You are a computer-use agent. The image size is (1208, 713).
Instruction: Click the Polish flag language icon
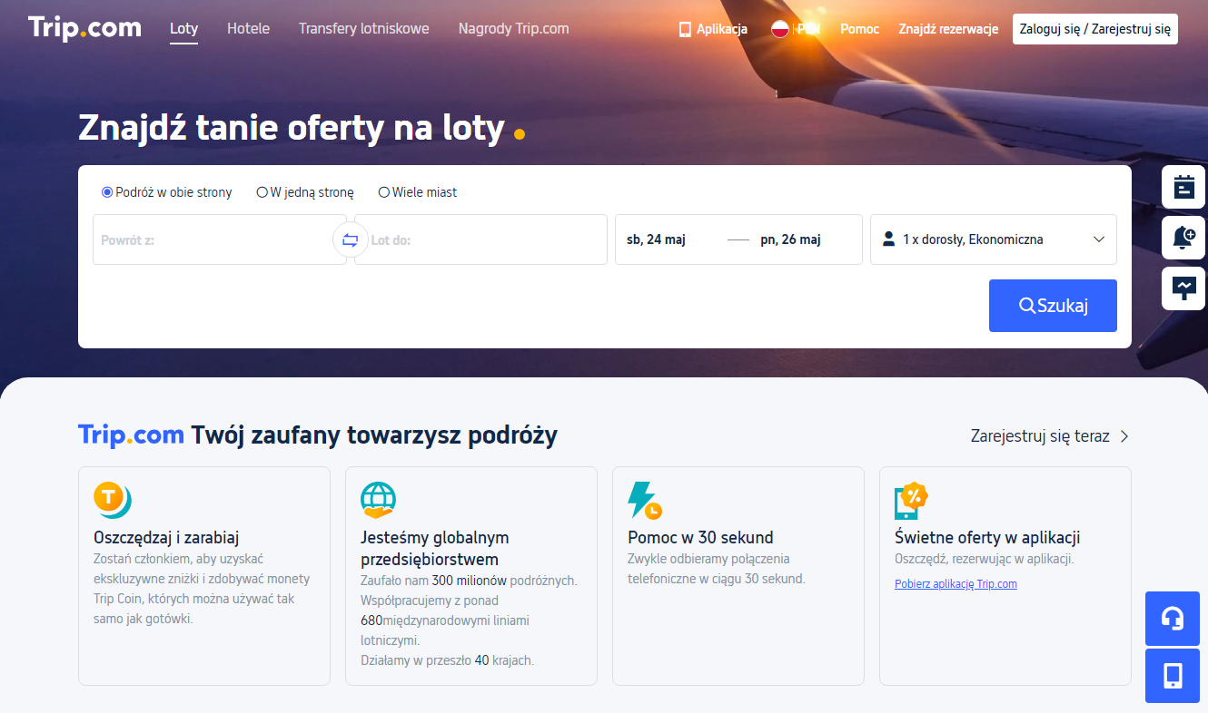click(779, 29)
